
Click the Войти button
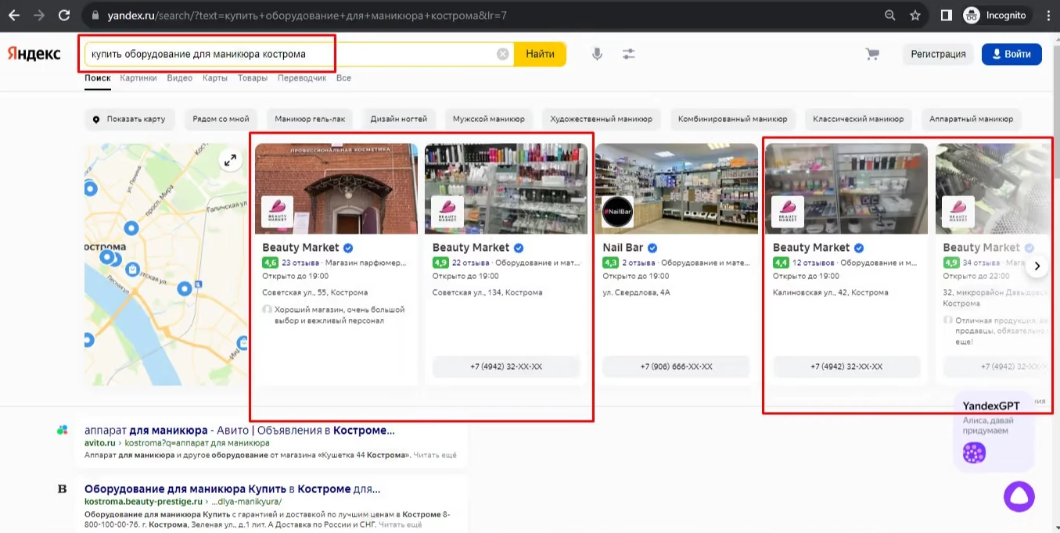1011,54
